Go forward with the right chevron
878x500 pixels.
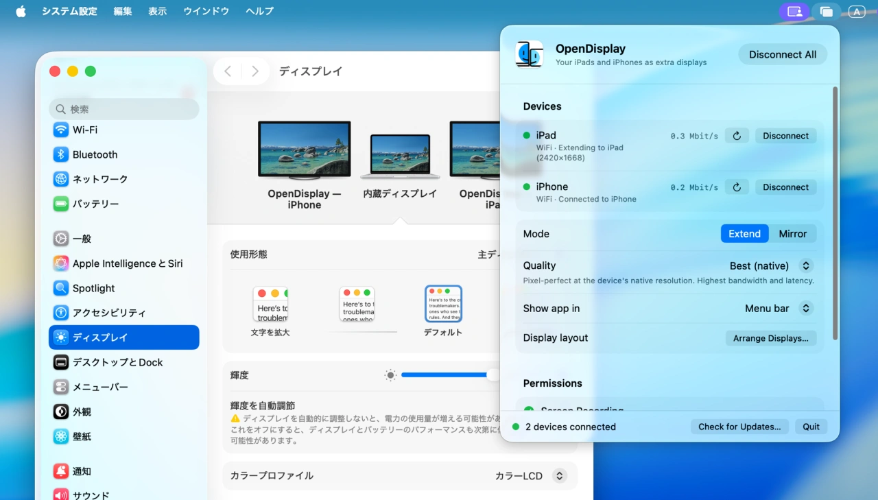click(254, 71)
